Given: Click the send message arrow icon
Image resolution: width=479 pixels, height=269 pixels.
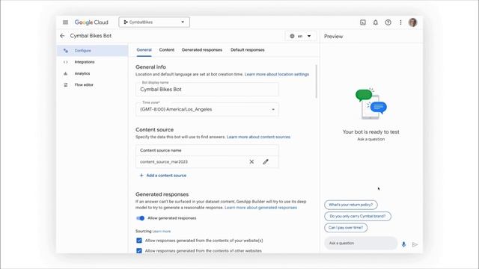Looking at the screenshot, I should click(x=415, y=244).
